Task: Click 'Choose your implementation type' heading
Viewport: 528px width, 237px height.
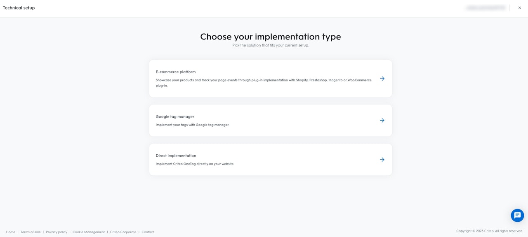Action: [271, 37]
